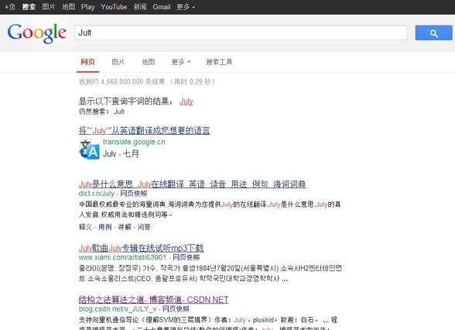Open YouTube from the top bar
This screenshot has width=455, height=330.
[x=114, y=7]
